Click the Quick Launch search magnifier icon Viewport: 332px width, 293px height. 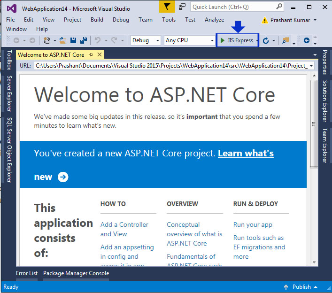pos(279,7)
